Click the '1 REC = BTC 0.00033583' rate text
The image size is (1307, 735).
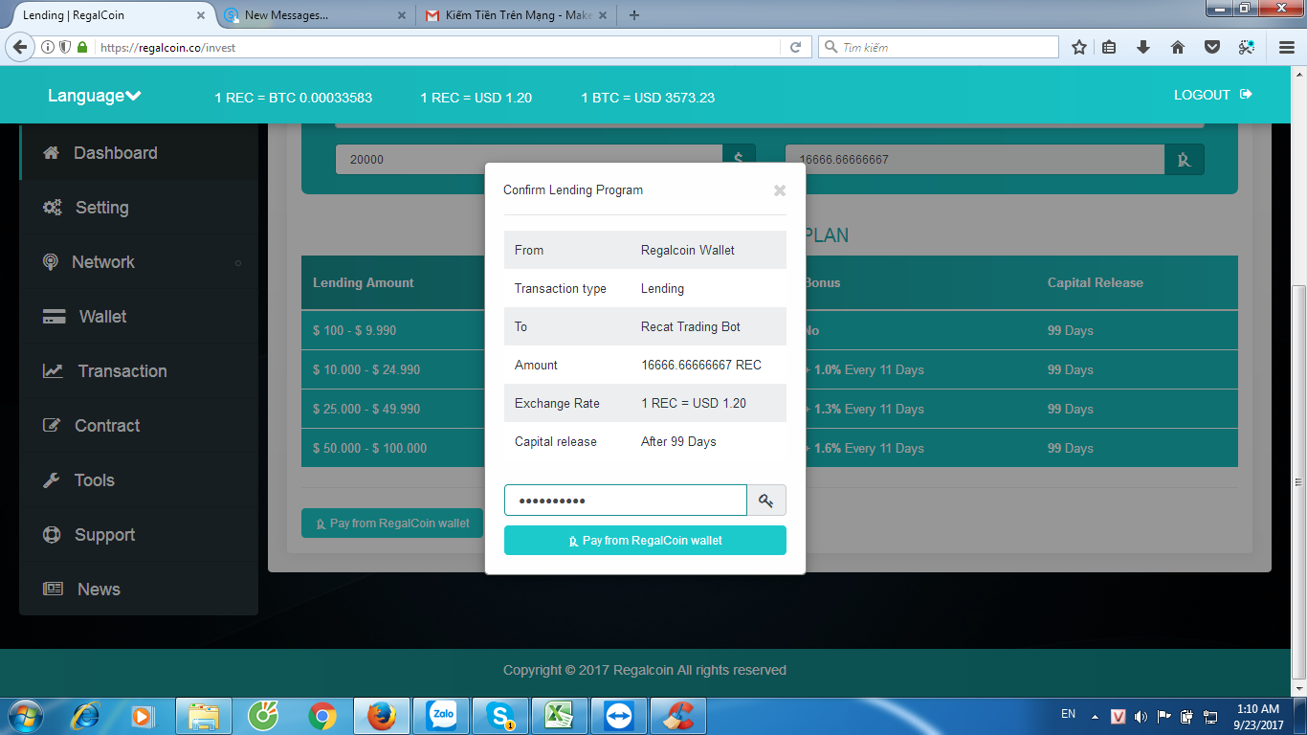click(x=293, y=98)
